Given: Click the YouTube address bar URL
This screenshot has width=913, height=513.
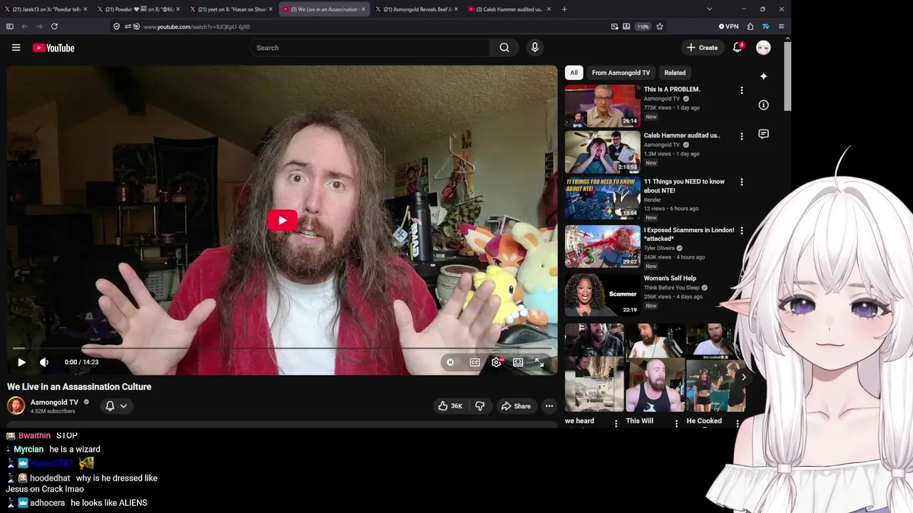Looking at the screenshot, I should [x=196, y=26].
